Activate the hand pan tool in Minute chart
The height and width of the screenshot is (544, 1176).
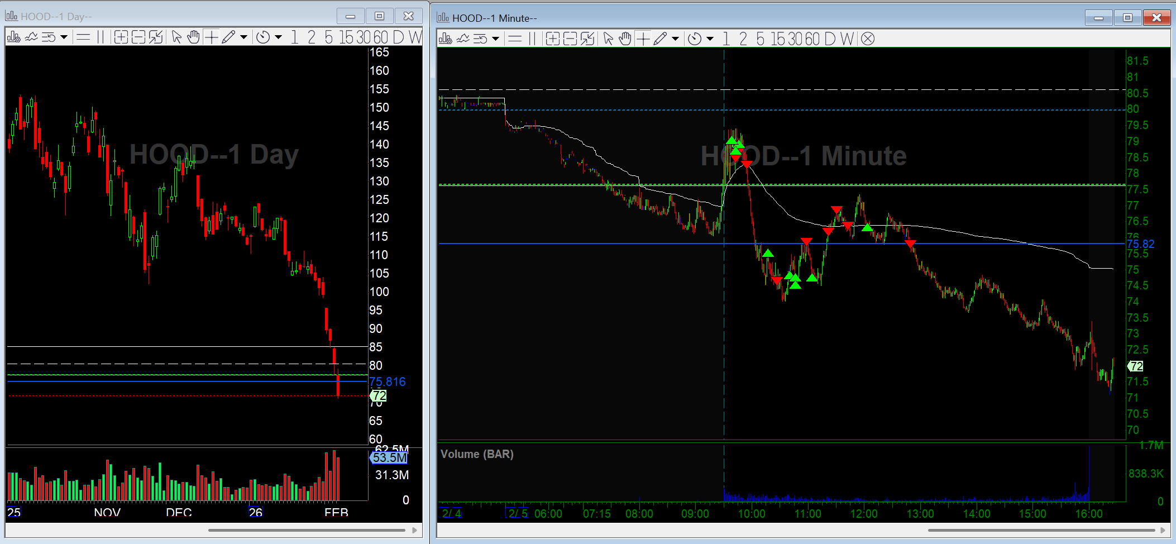[625, 39]
